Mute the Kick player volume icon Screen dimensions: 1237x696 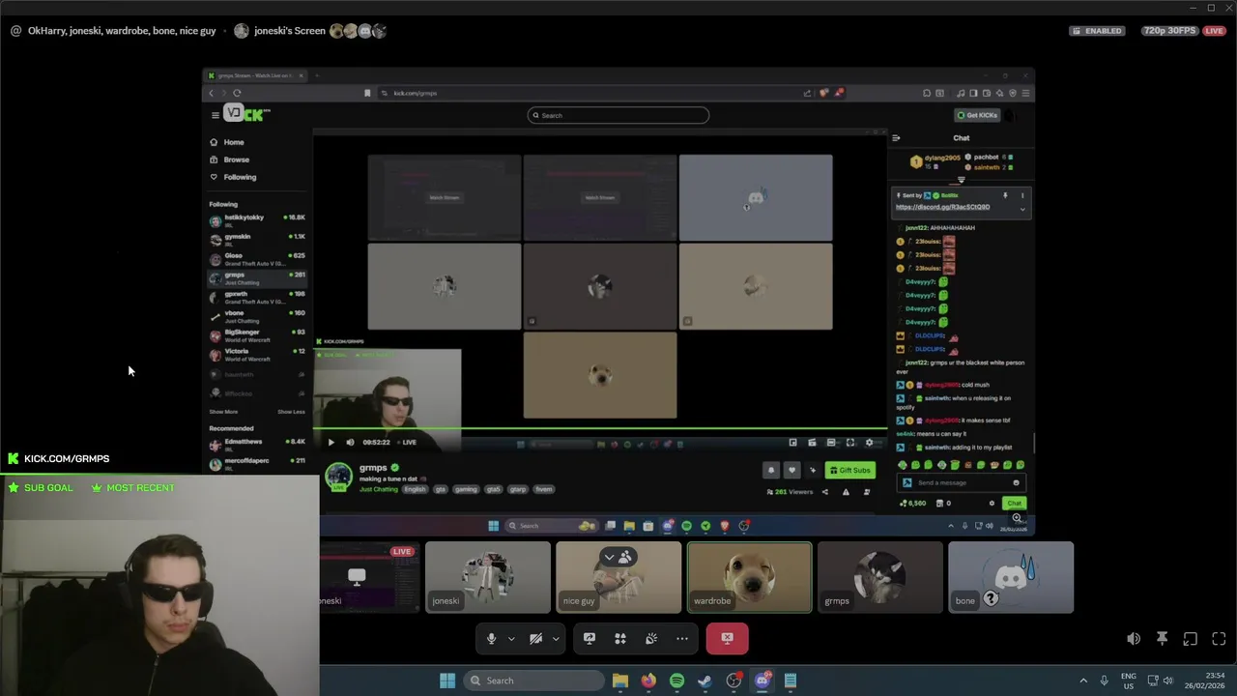click(x=350, y=443)
